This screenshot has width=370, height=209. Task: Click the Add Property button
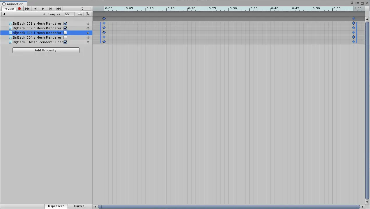[x=46, y=50]
